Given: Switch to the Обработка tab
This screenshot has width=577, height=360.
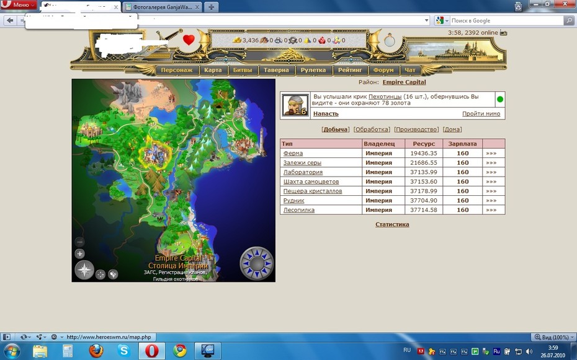Looking at the screenshot, I should (372, 130).
